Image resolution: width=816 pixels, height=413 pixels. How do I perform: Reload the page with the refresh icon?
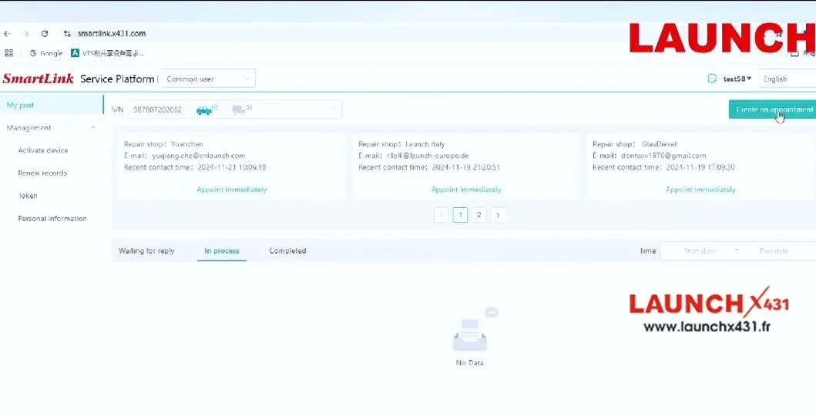45,34
